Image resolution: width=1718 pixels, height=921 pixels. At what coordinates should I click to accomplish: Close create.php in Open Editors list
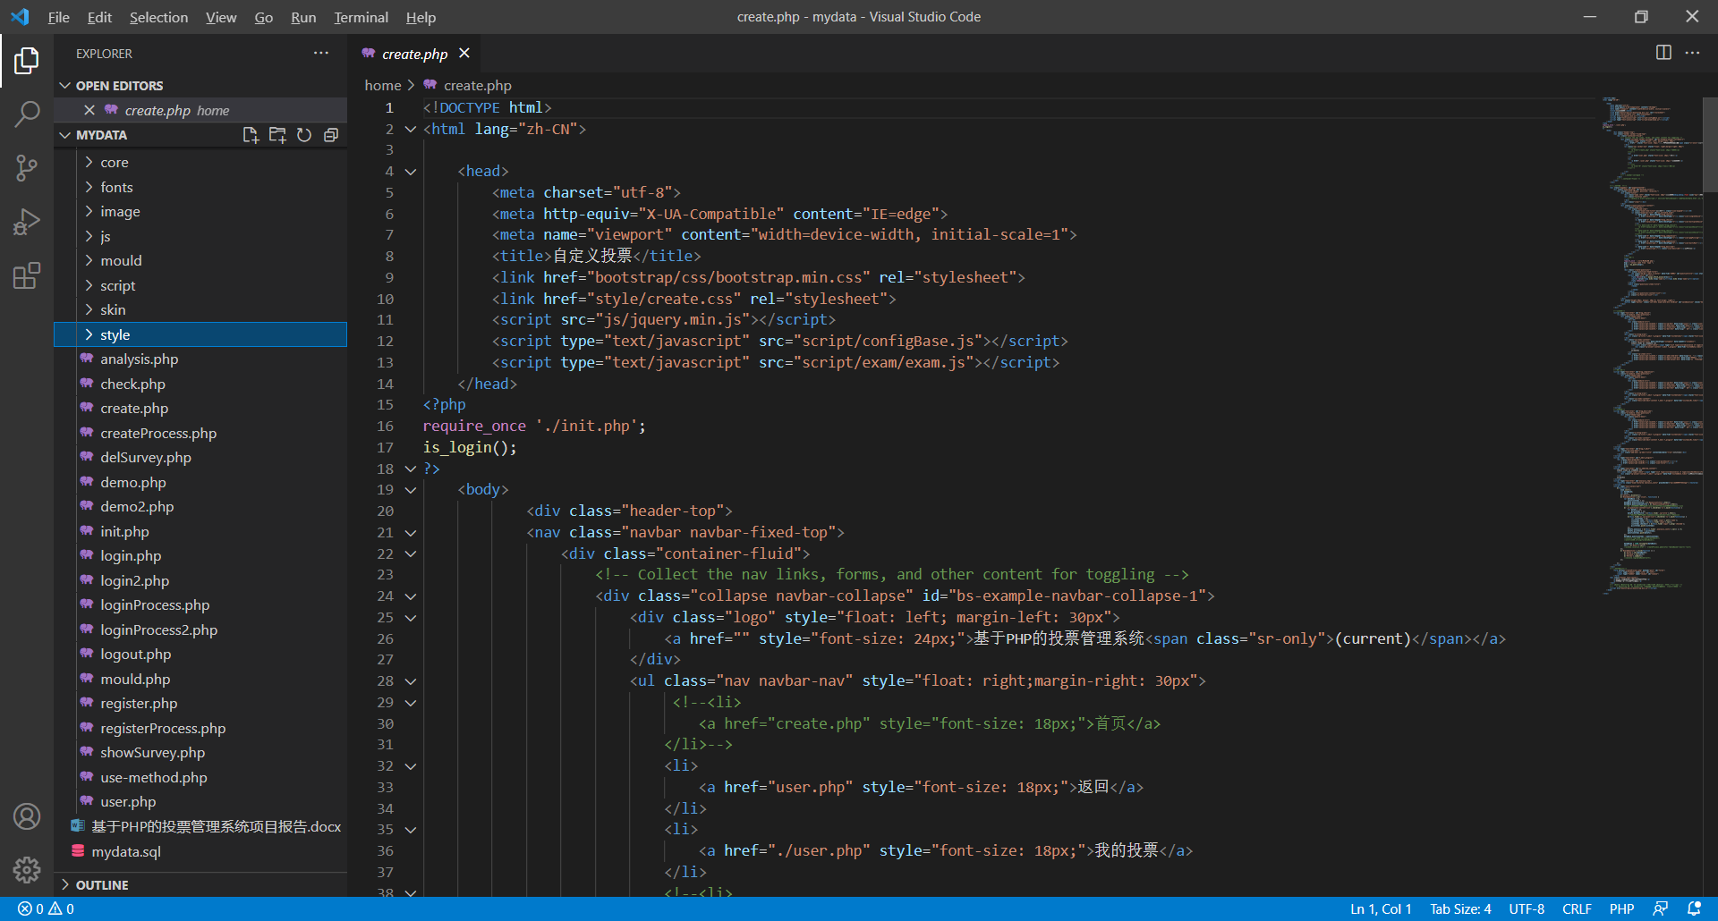(89, 110)
